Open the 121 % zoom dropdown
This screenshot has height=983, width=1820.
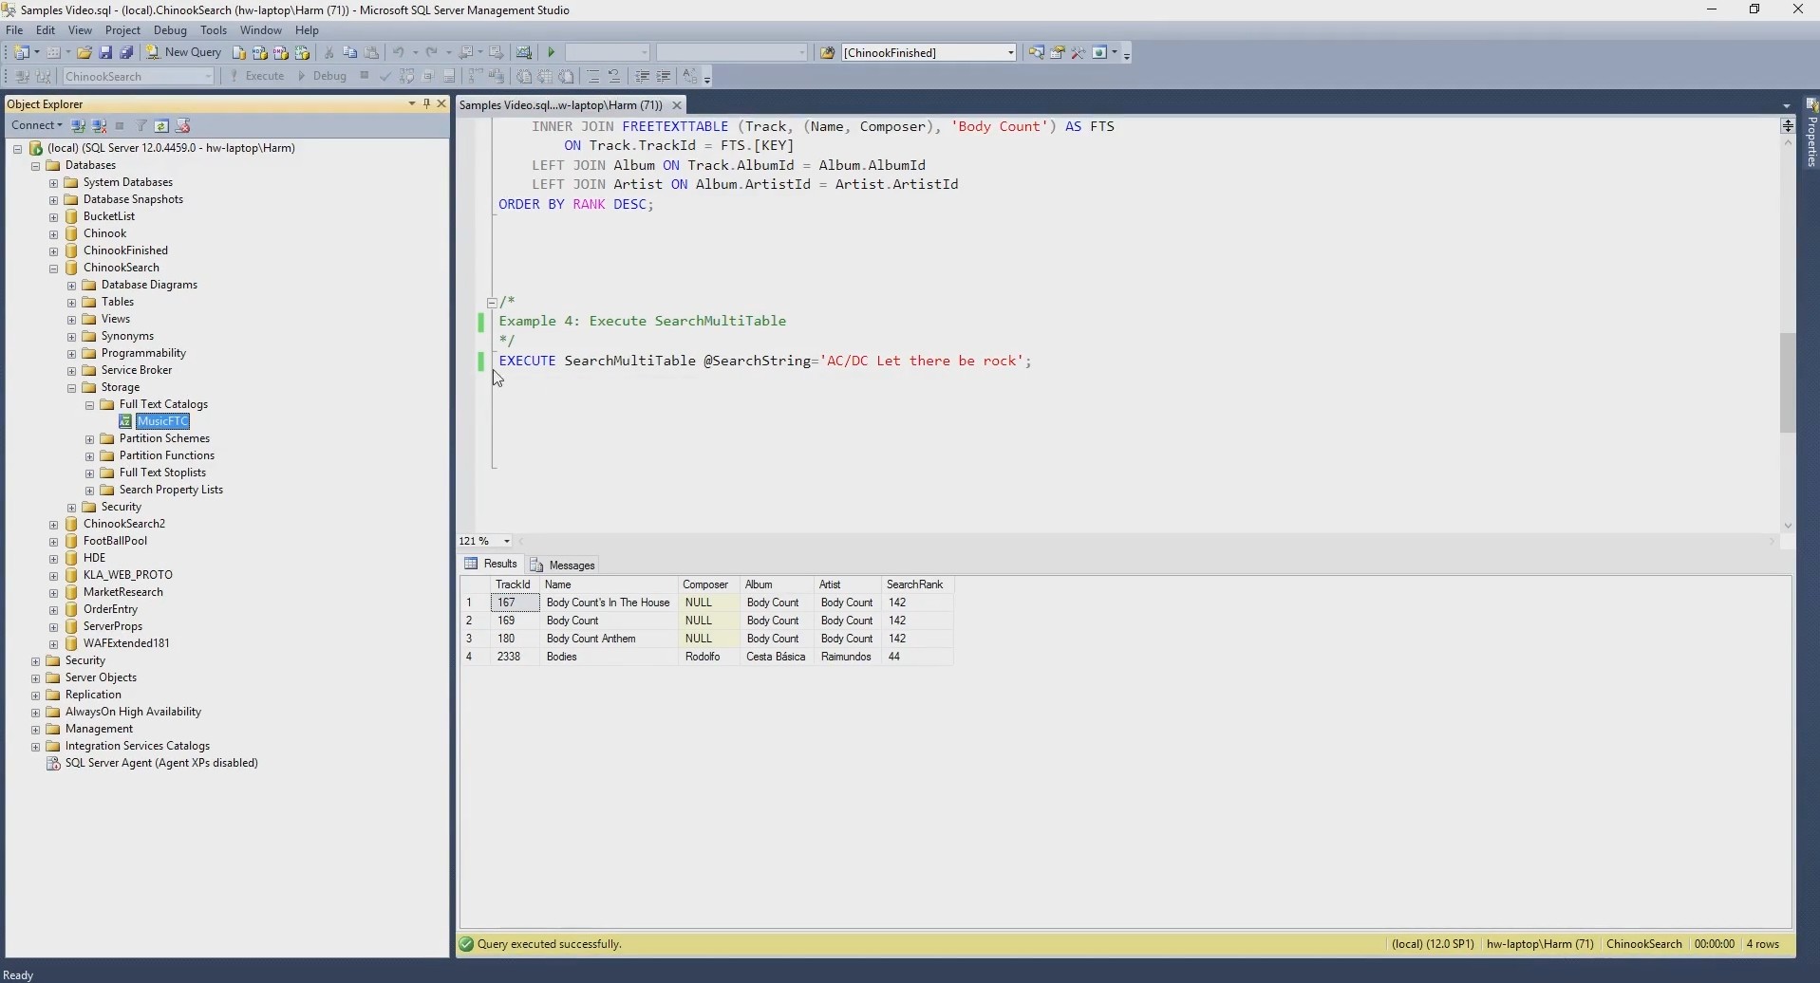(507, 542)
